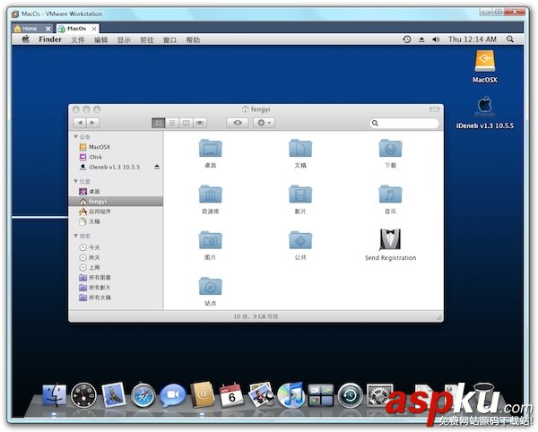Switch to list view

[x=172, y=123]
